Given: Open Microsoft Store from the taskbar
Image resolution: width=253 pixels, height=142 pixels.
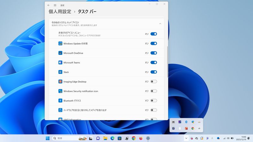Looking at the screenshot, I should point(120,138).
